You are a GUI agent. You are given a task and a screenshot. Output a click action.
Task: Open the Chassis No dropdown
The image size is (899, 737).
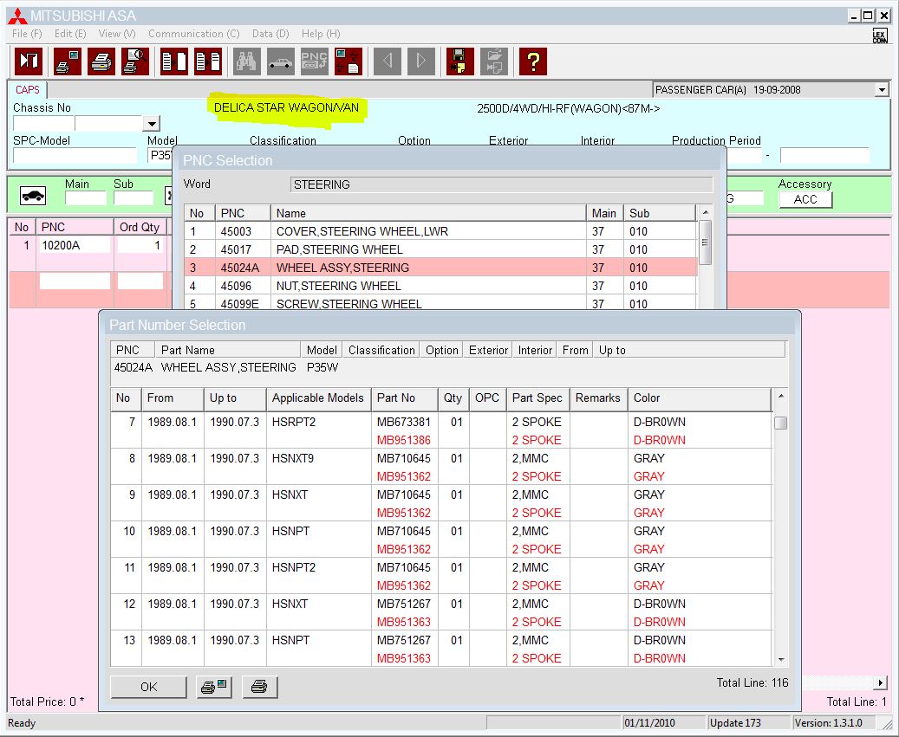click(152, 125)
